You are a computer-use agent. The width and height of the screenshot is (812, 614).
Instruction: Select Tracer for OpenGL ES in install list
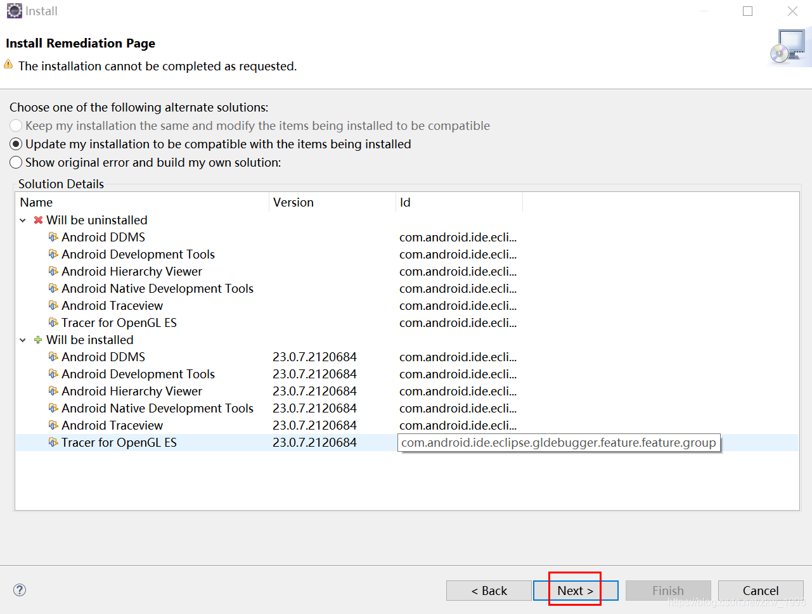tap(407, 442)
